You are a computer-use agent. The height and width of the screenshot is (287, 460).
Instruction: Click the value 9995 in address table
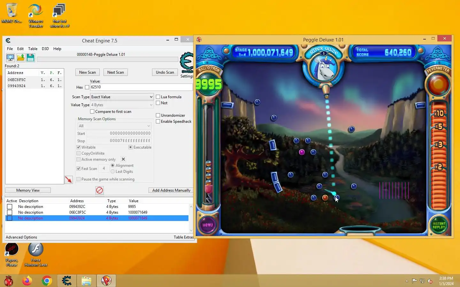click(x=132, y=207)
